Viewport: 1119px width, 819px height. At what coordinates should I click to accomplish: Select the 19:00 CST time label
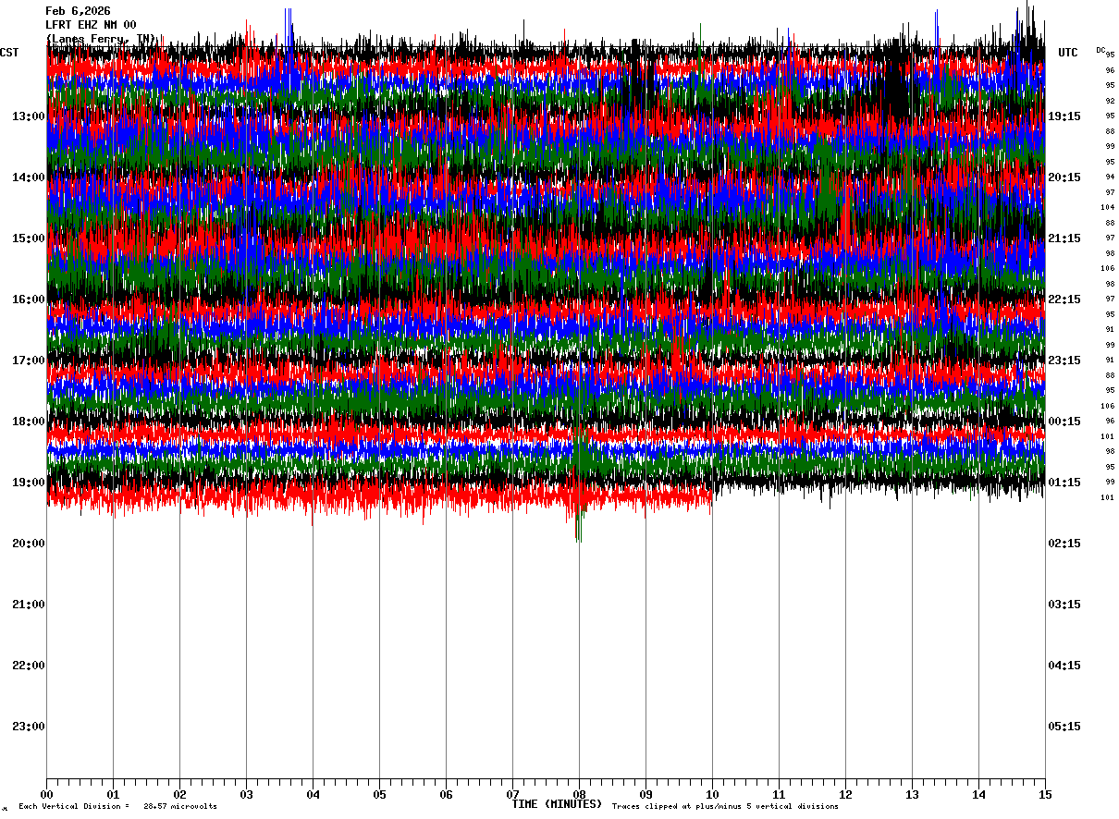pyautogui.click(x=29, y=483)
